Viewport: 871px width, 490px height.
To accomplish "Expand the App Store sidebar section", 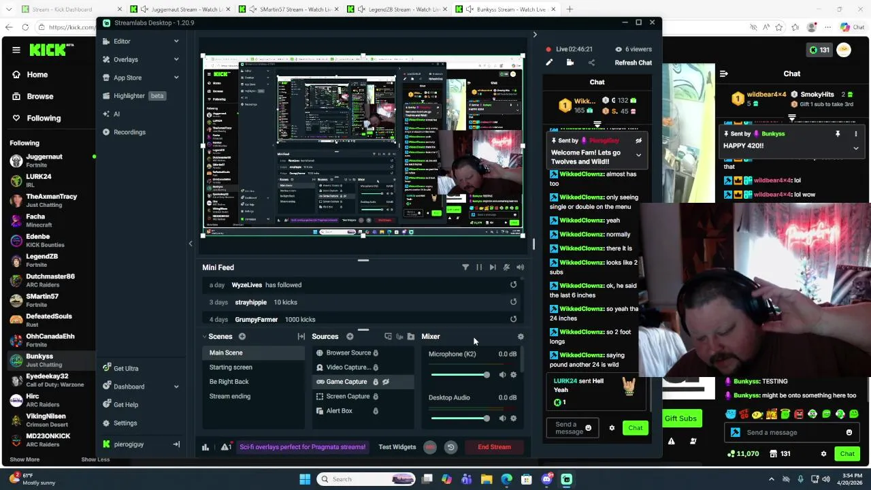I will pyautogui.click(x=176, y=78).
